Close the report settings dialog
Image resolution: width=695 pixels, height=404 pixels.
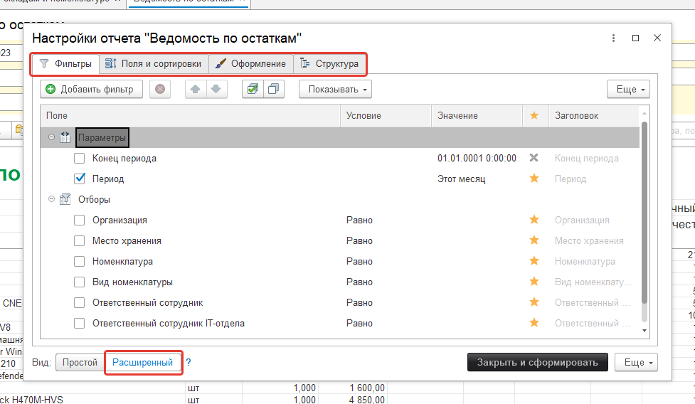pos(657,38)
